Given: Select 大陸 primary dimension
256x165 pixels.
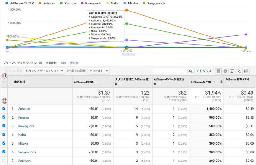Looking at the screenshot, I should pos(63,63).
